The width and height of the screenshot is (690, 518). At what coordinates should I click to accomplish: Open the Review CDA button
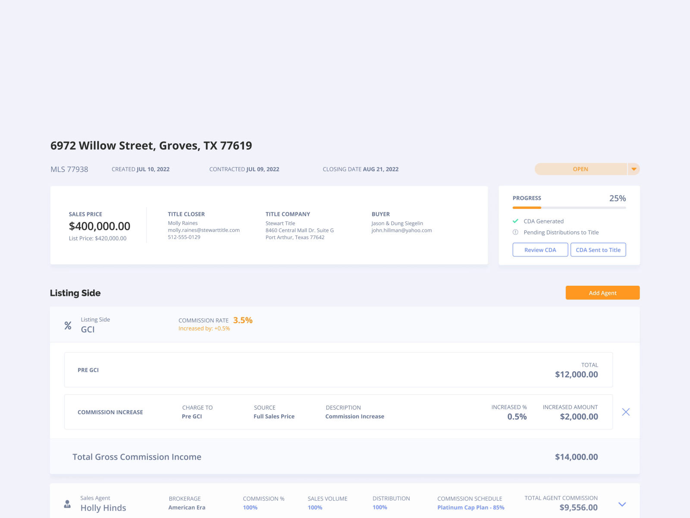coord(540,250)
